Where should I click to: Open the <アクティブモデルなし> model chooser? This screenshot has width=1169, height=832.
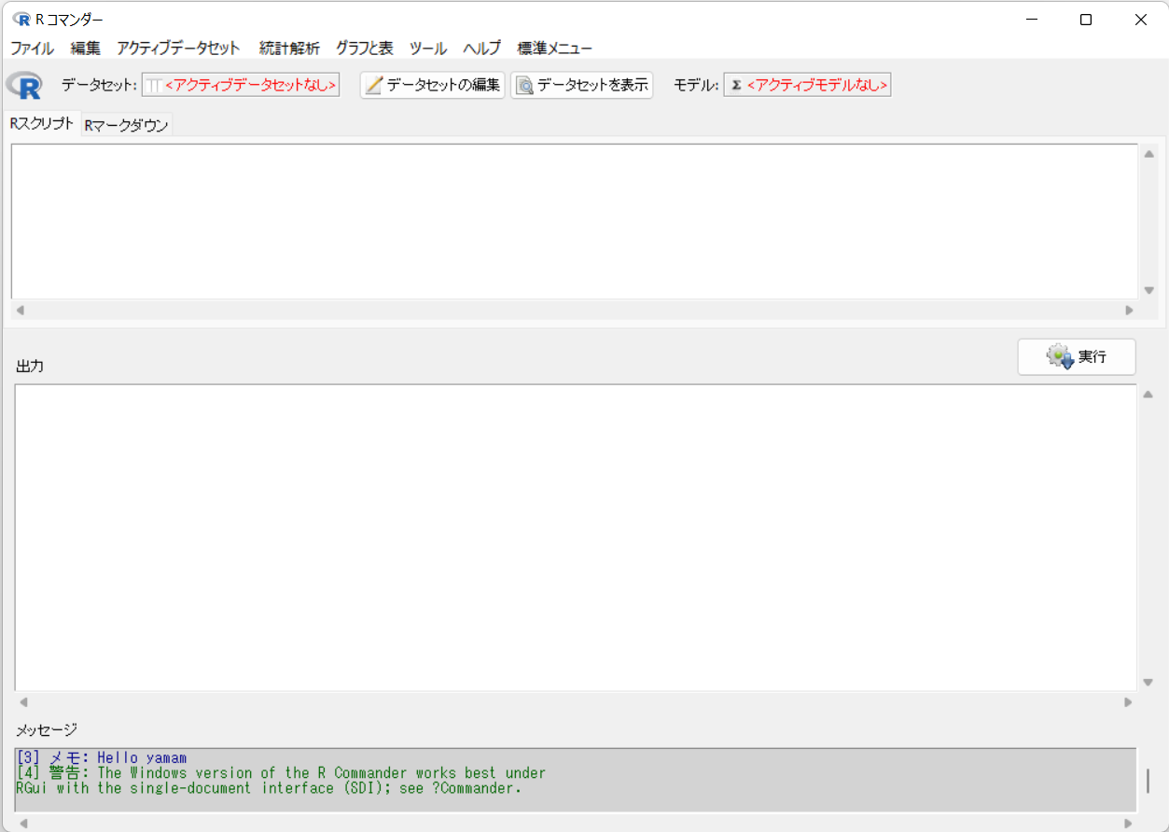(x=816, y=86)
